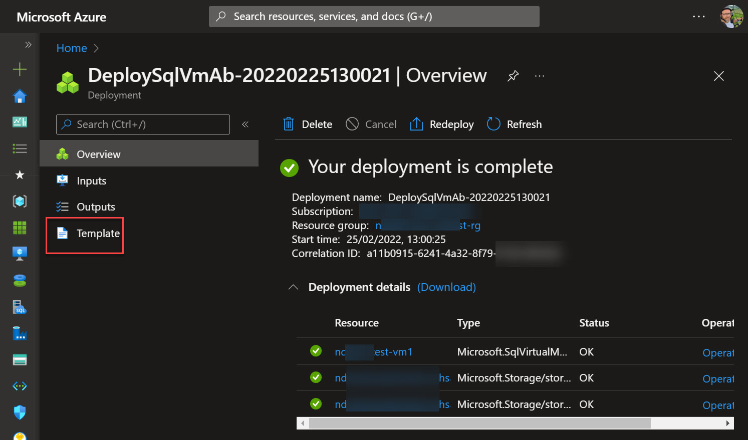
Task: Close the deployment blade
Action: click(718, 76)
